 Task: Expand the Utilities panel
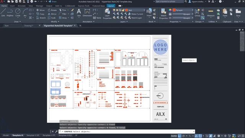tap(213, 21)
